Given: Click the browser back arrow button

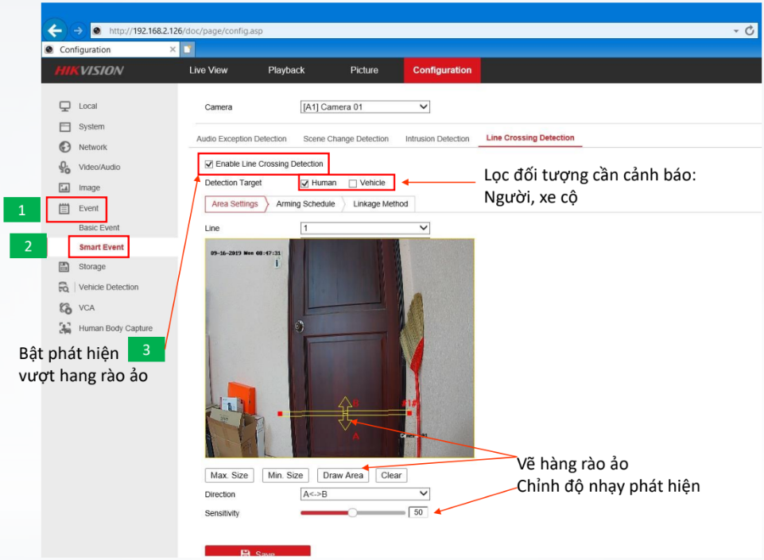Looking at the screenshot, I should point(55,30).
